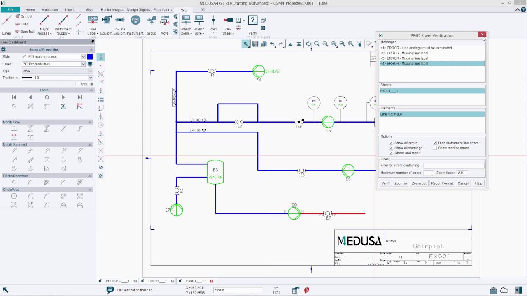Click the Group symbol tool
This screenshot has width=527, height=296.
(x=152, y=24)
